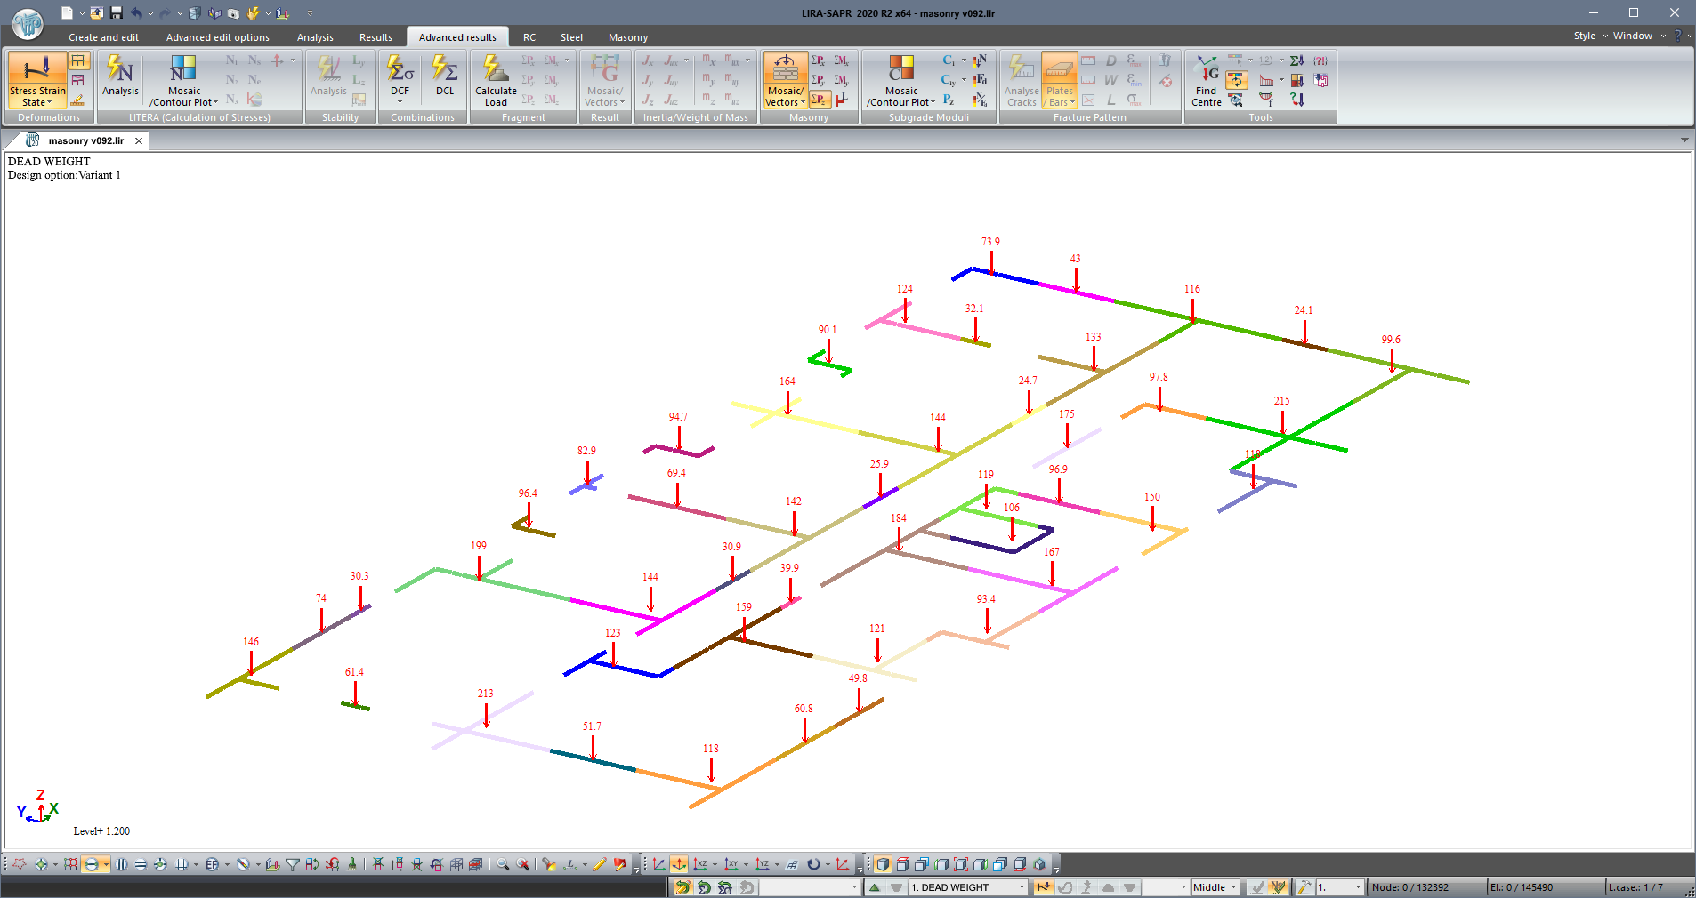Open the Steel ribbon tab
The image size is (1696, 898).
[x=571, y=37]
